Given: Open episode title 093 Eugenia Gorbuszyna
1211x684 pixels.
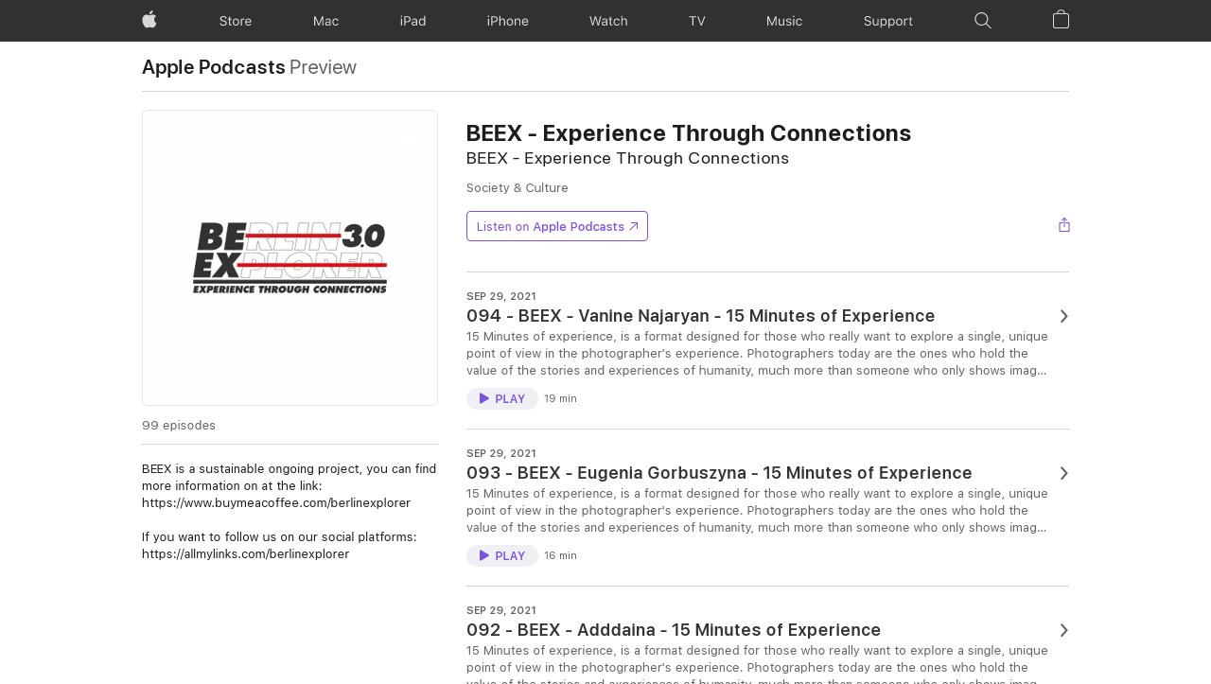Looking at the screenshot, I should coord(719,473).
